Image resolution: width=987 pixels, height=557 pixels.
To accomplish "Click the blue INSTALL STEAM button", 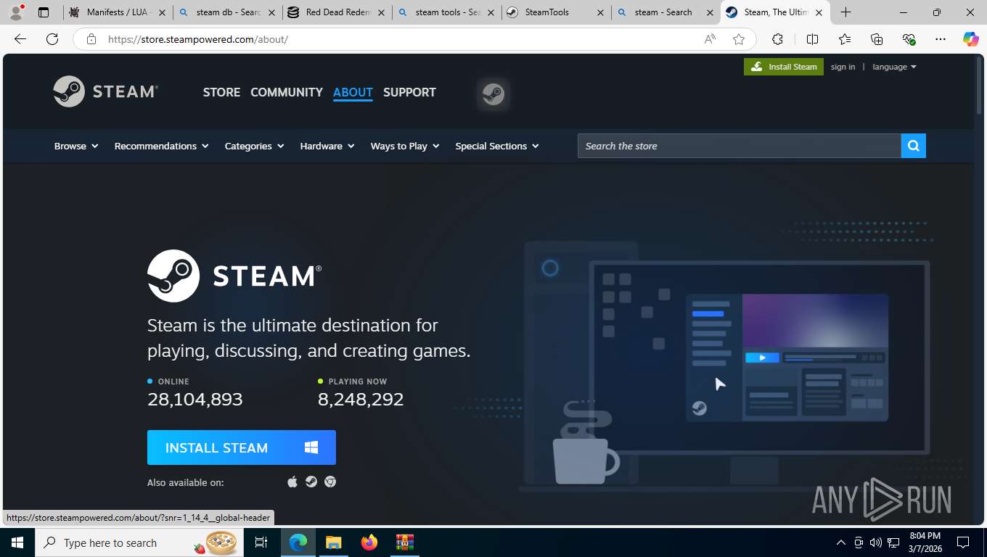I will point(242,447).
